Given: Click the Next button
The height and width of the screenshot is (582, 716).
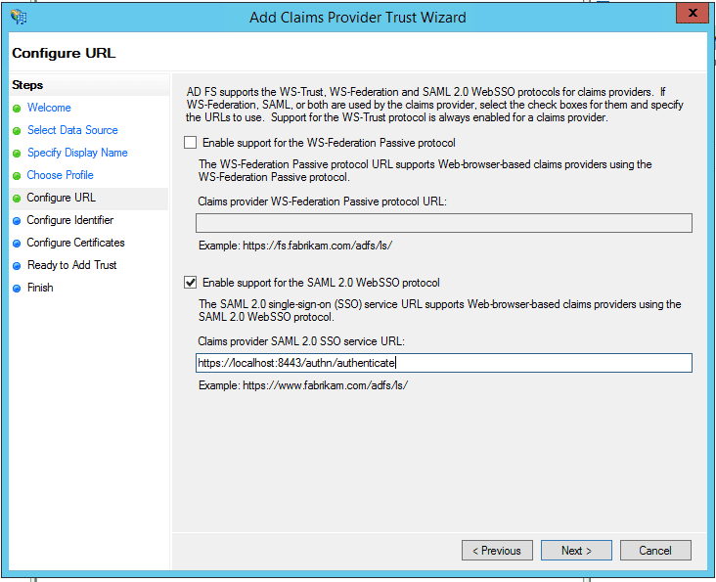Looking at the screenshot, I should tap(576, 551).
